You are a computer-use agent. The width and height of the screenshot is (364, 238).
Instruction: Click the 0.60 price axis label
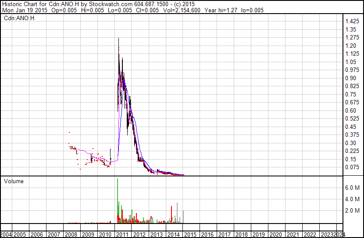(x=350, y=110)
